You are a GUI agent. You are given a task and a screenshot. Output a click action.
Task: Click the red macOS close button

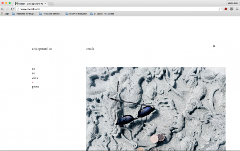[x=3, y=3]
